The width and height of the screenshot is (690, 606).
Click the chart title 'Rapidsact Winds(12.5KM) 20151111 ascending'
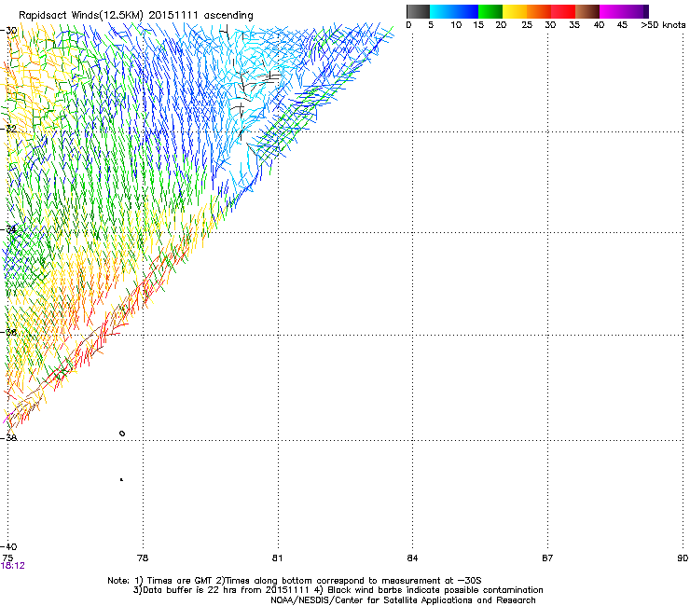click(x=136, y=15)
